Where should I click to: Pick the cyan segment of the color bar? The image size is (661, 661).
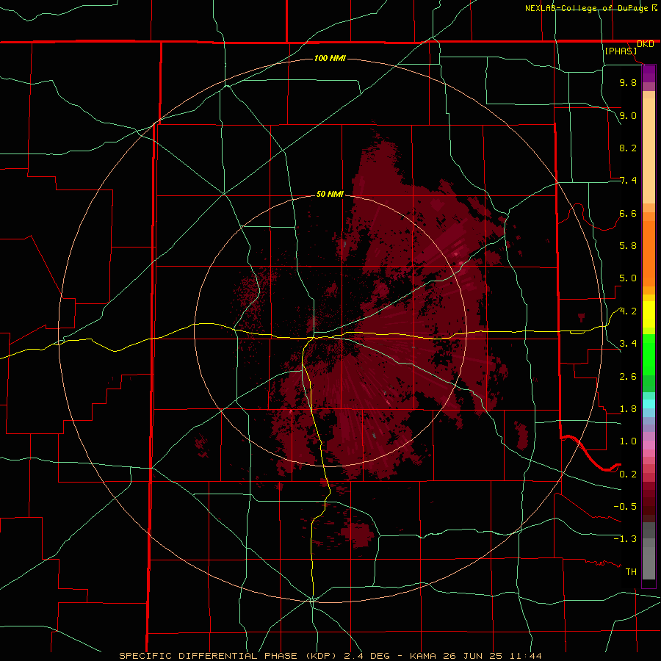click(x=649, y=404)
